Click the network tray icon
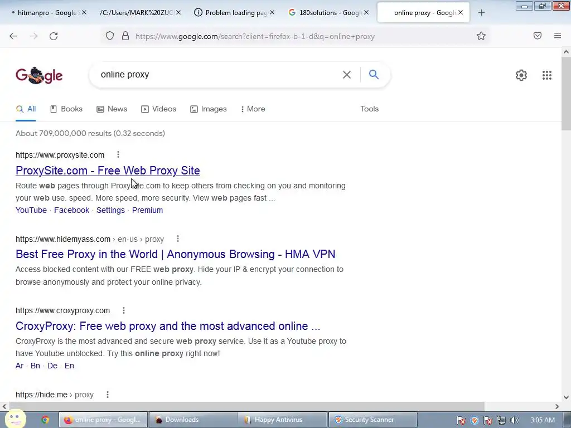 [x=501, y=420]
